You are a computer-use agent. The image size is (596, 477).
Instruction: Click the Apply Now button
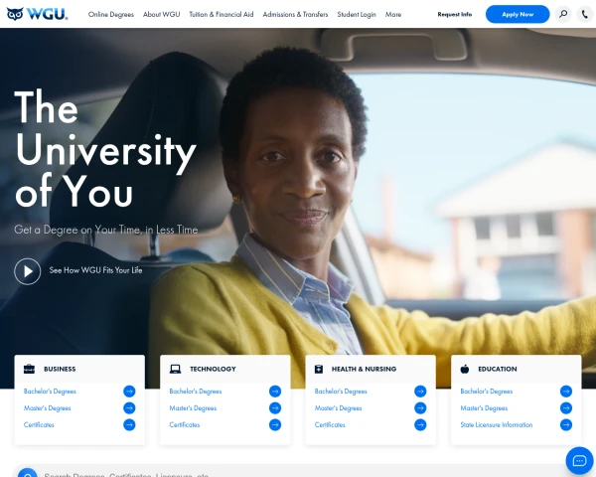(x=518, y=14)
